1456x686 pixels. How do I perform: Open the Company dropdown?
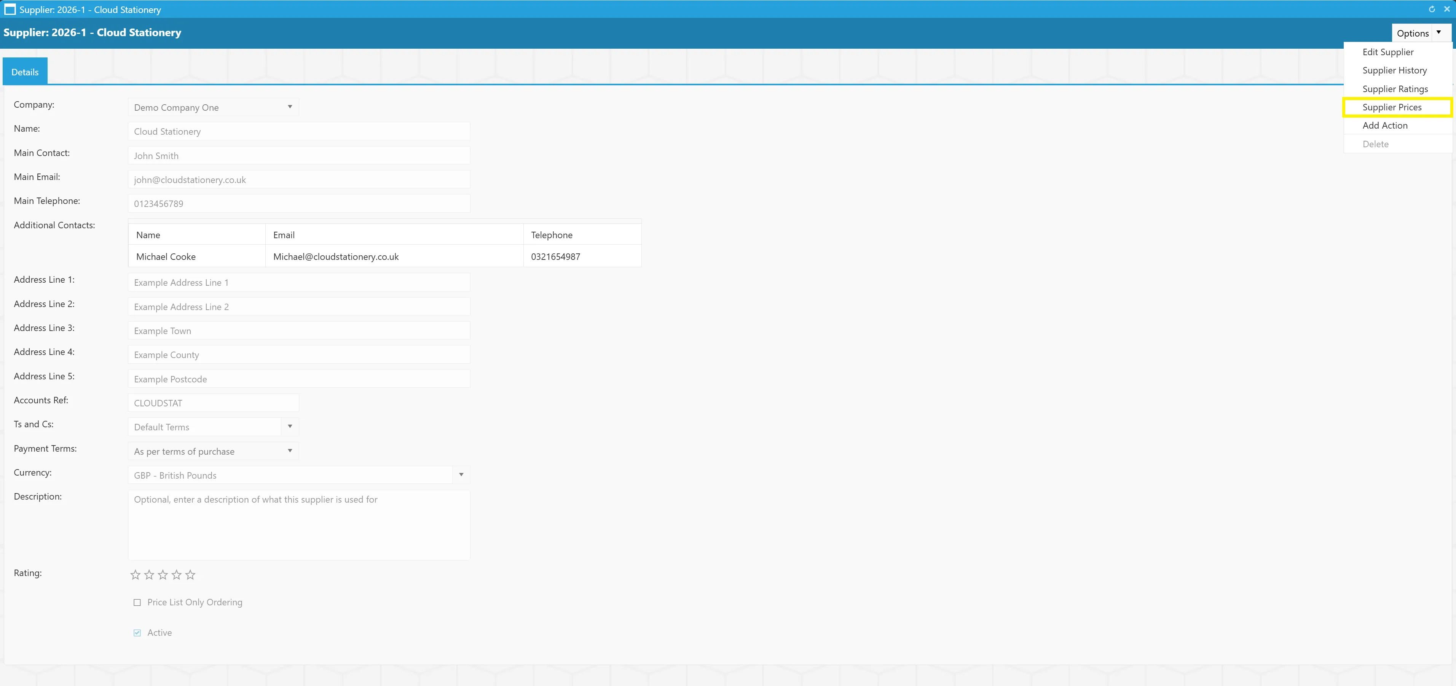(213, 107)
